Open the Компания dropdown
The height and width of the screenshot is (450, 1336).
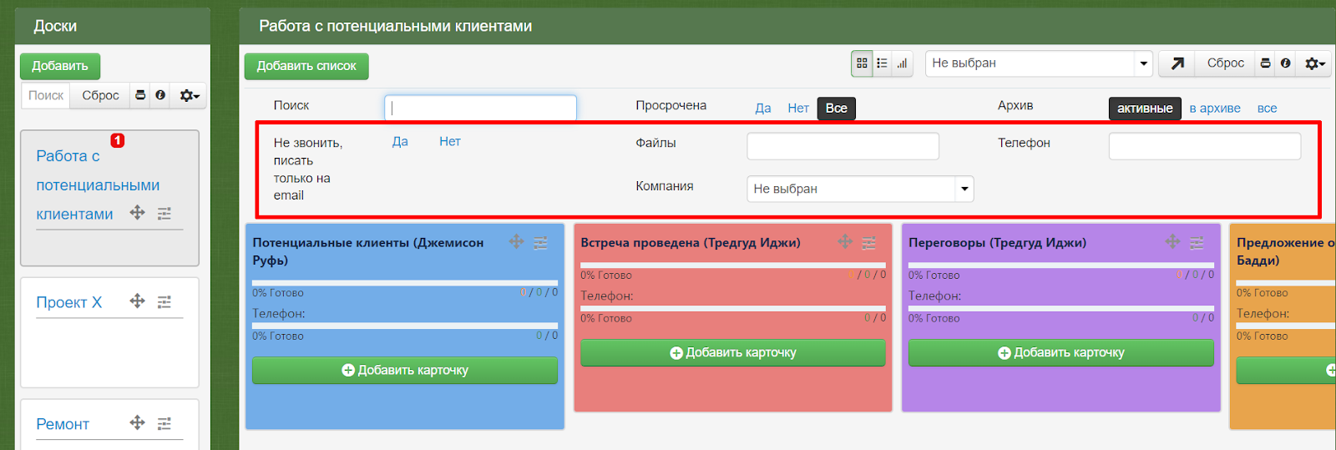click(860, 189)
